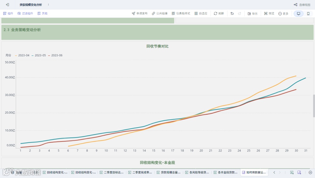Toggle the 2023-06 legend series

55,55
